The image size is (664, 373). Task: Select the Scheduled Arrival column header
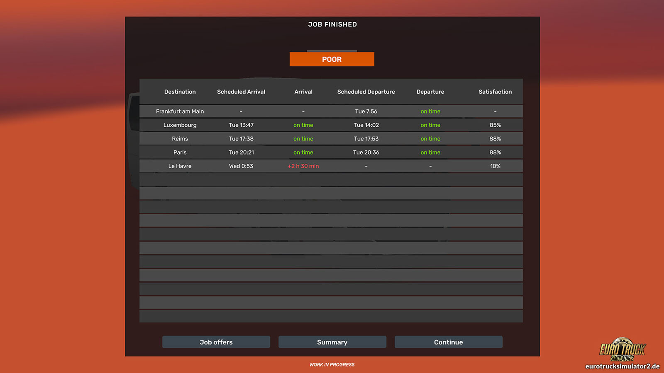tap(241, 92)
